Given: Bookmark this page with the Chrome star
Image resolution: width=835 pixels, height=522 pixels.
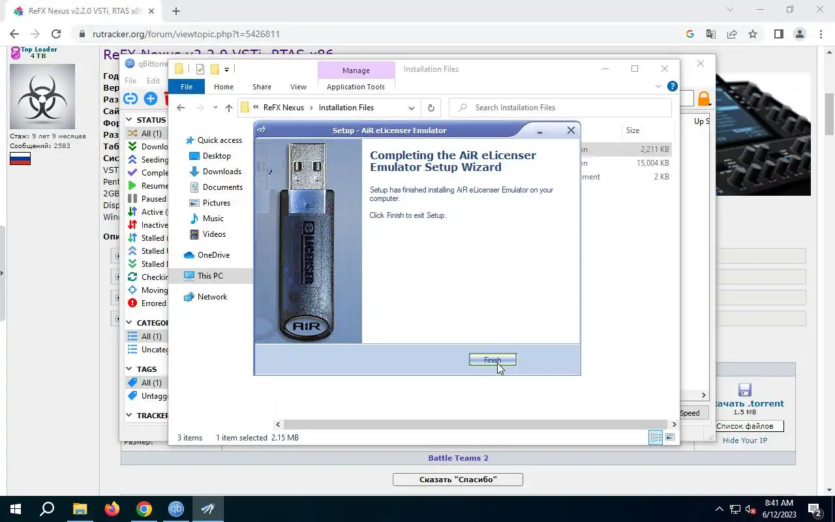Looking at the screenshot, I should pos(753,34).
